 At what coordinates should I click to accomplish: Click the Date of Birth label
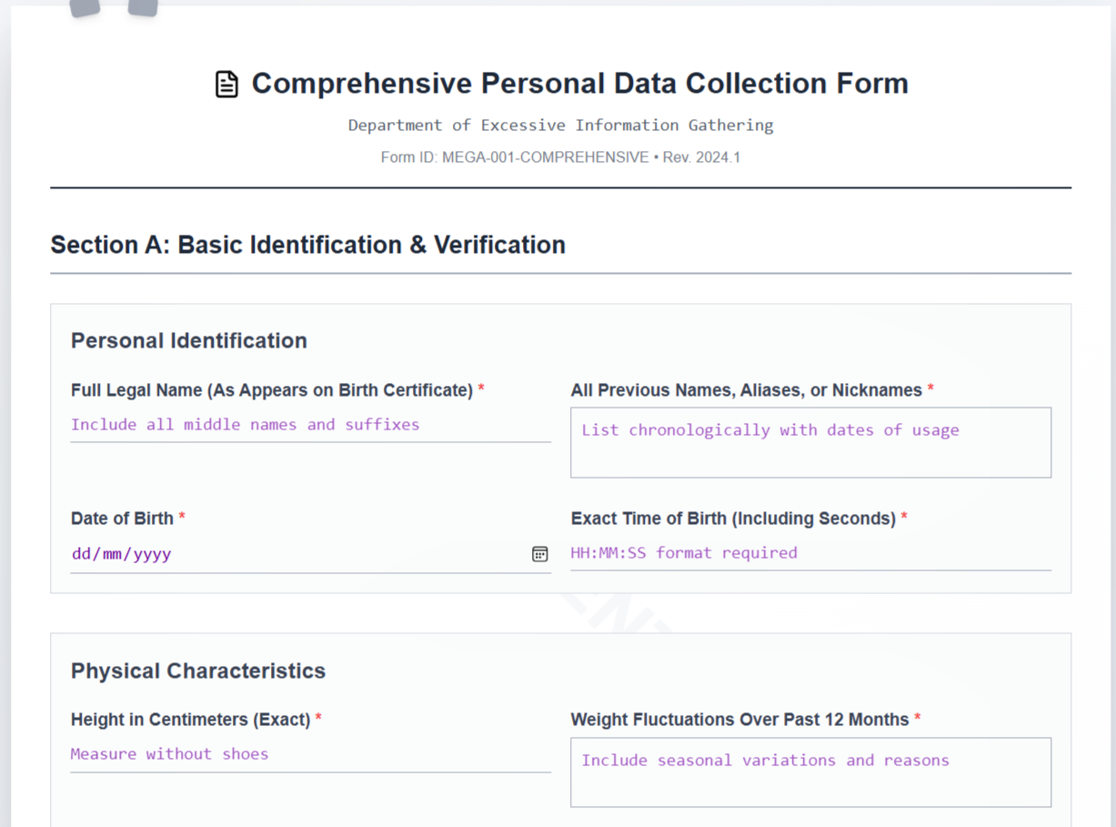[x=122, y=519]
